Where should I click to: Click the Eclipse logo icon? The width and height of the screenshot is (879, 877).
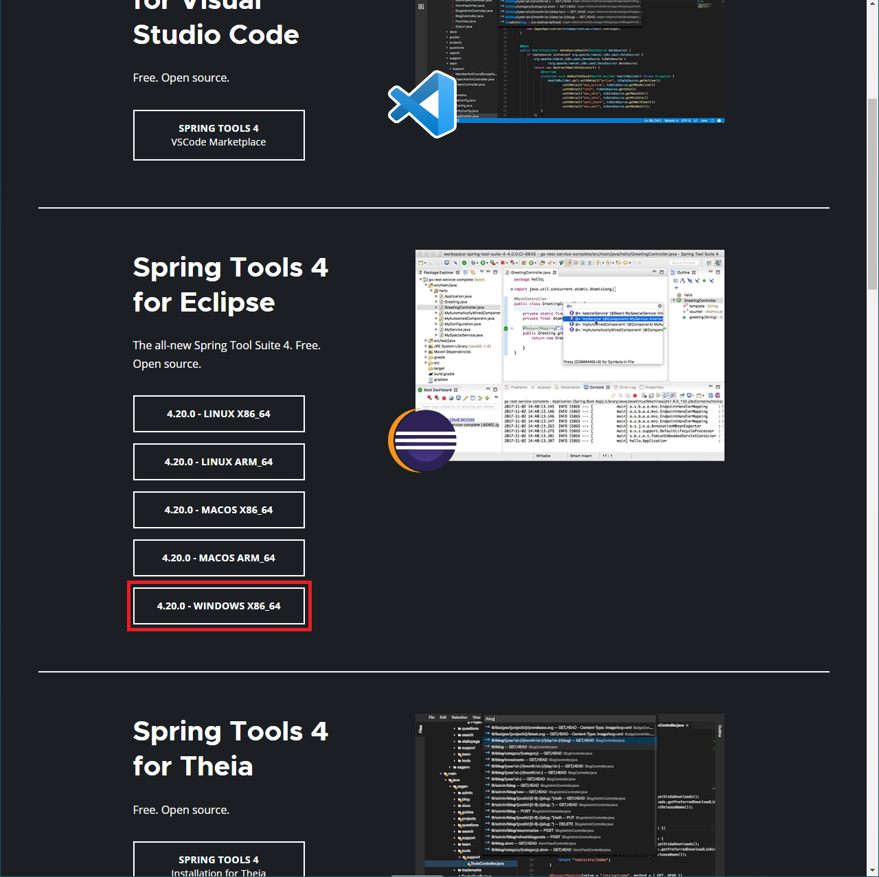click(x=423, y=441)
